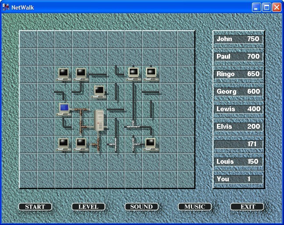The height and width of the screenshot is (225, 284).
Task: Rotate the blue-screen connected computer tile
Action: pyautogui.click(x=64, y=109)
